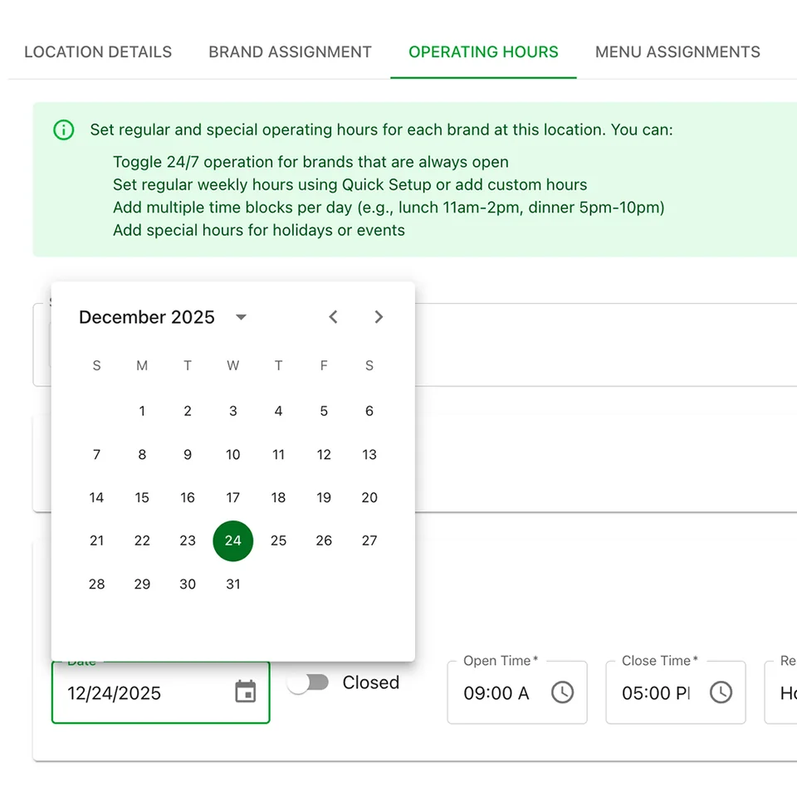Pick December 7 in calendar
797x797 pixels.
[x=96, y=454]
